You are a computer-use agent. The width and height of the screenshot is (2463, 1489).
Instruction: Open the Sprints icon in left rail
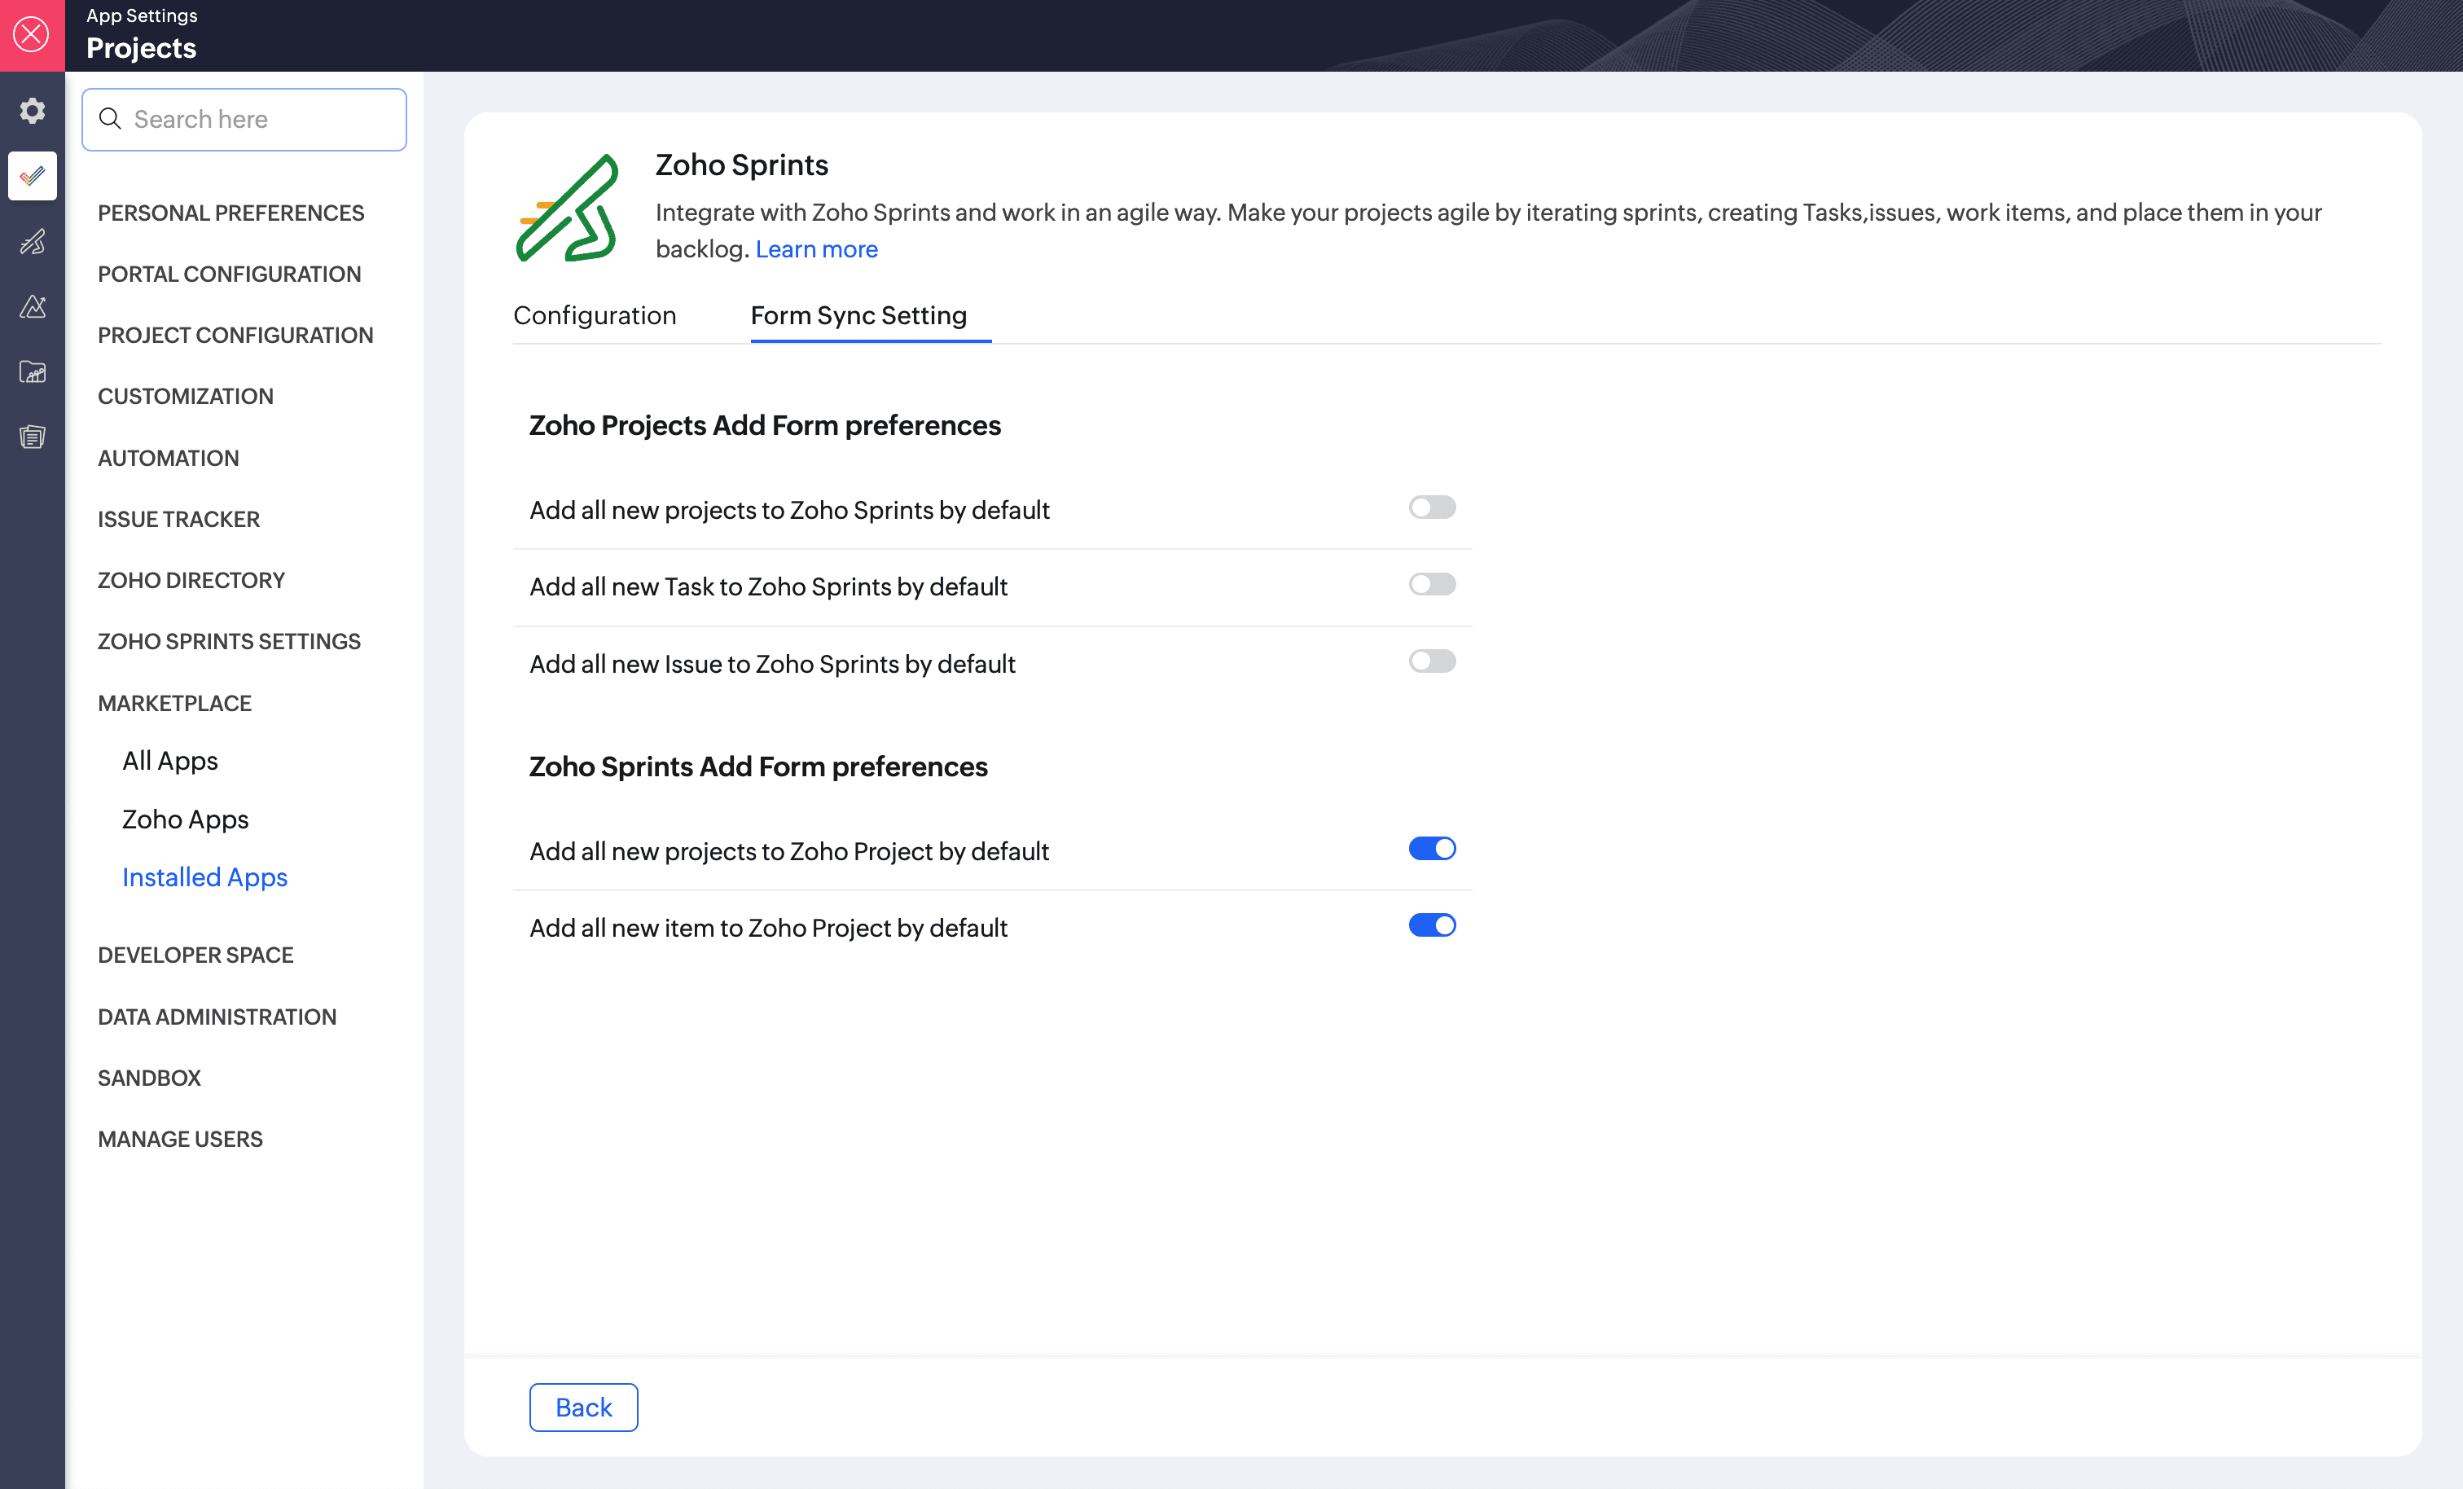point(32,241)
